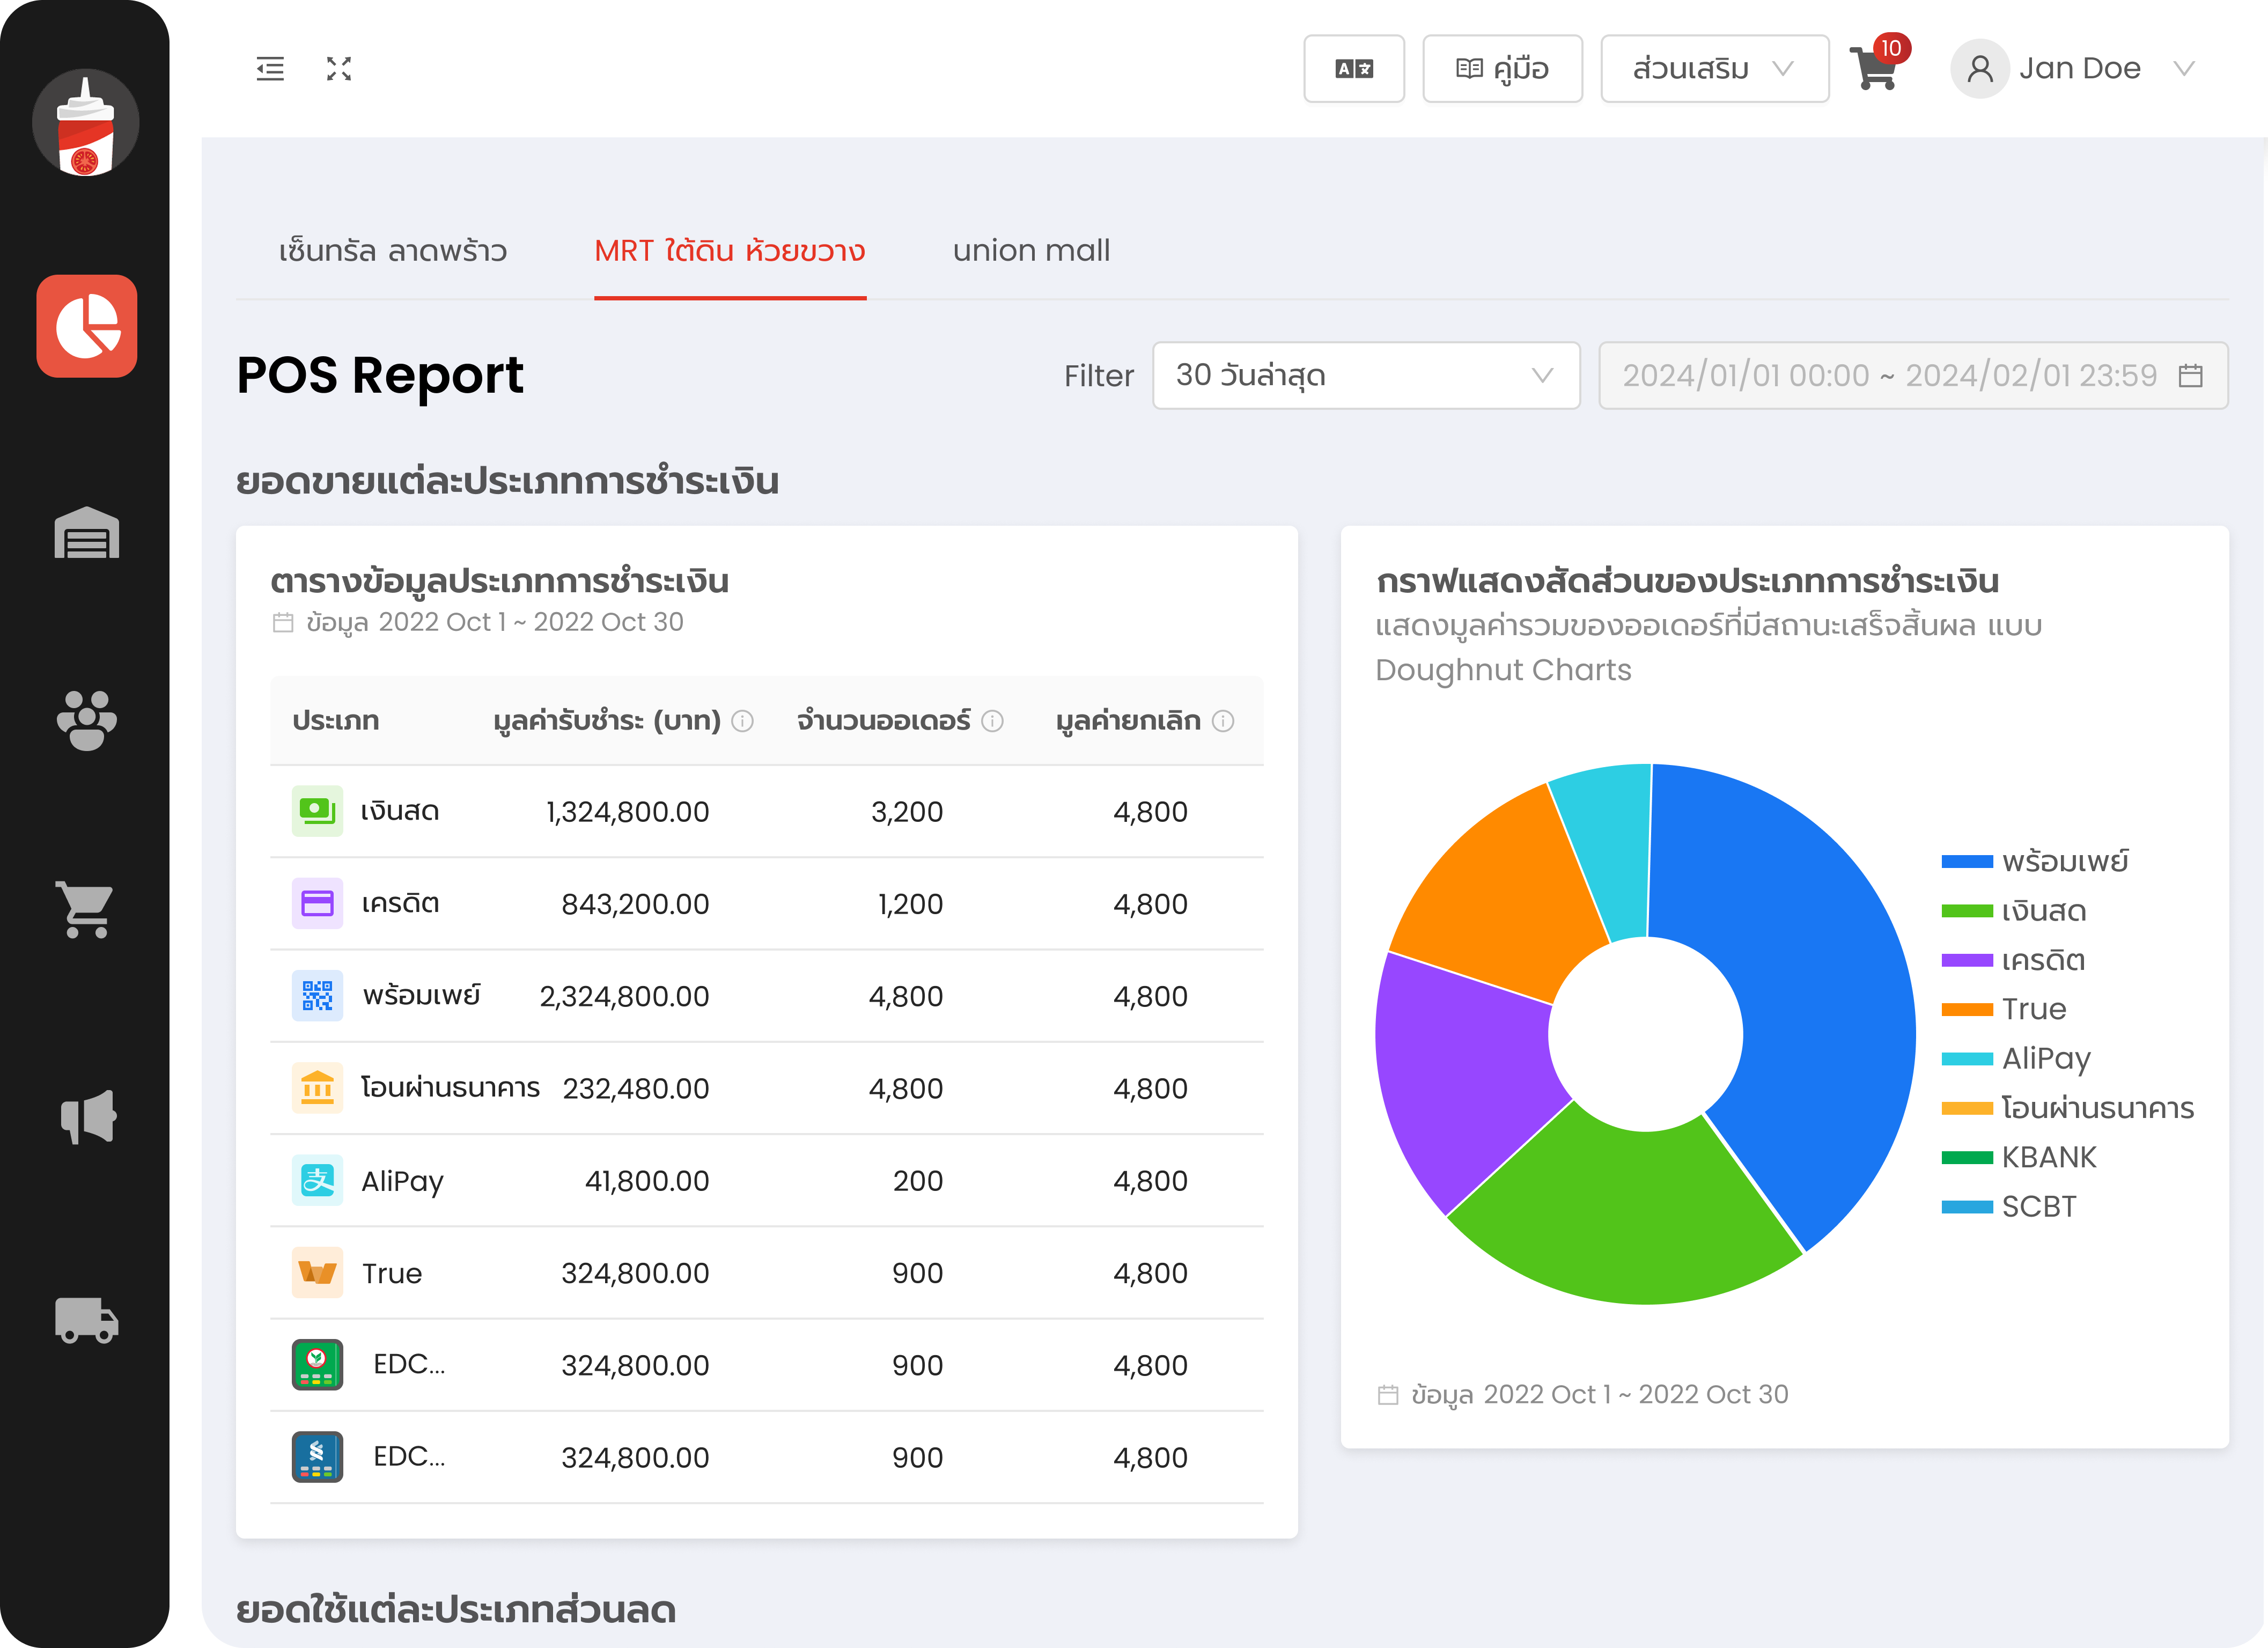2268x1648 pixels.
Task: Toggle fullscreen expand icon
Action: click(x=339, y=69)
